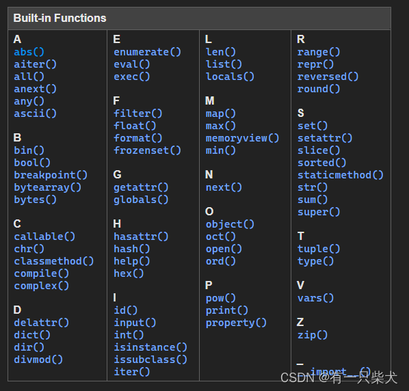Open the object() link

[230, 224]
